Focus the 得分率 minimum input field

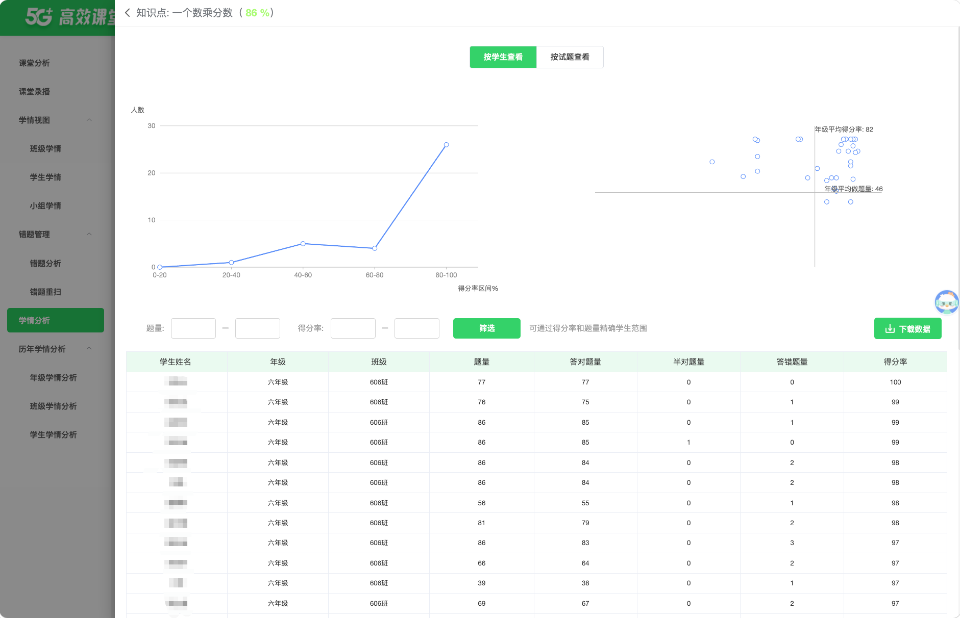coord(353,328)
